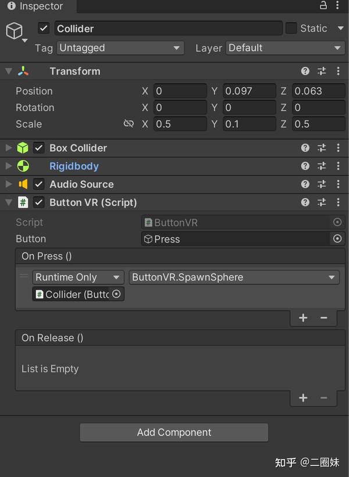Open the Layer Default dropdown
The image size is (349, 477).
point(284,48)
